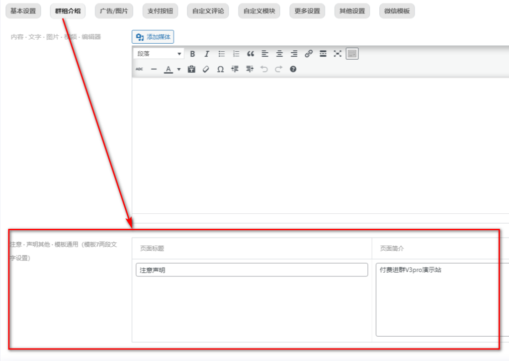Toggle strikethrough text formatting
This screenshot has height=361, width=509.
(139, 69)
